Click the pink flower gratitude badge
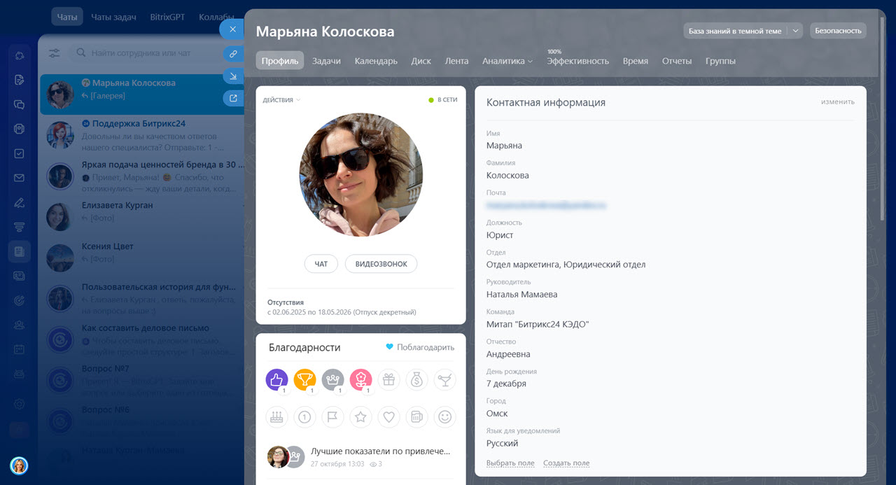 pyautogui.click(x=361, y=380)
